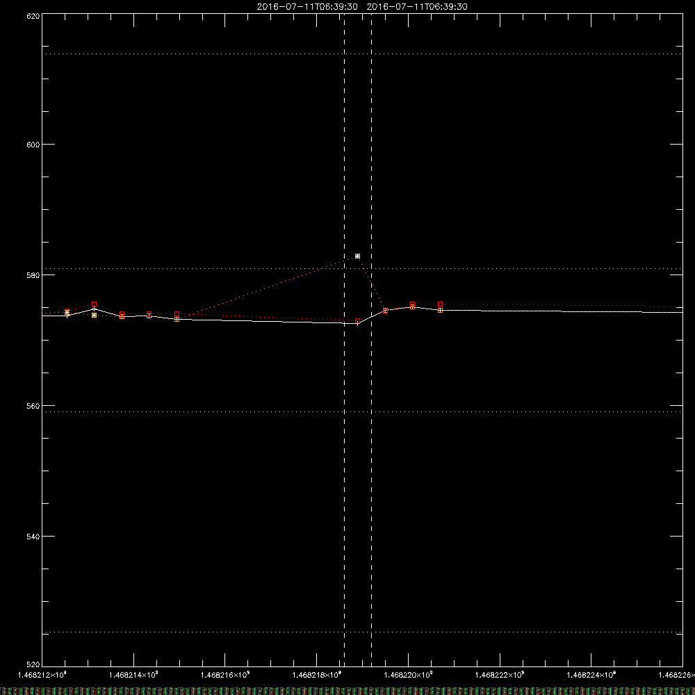Click the dotted horizontal limit line near 559
Viewport: 695px width, 695px height.
click(362, 411)
